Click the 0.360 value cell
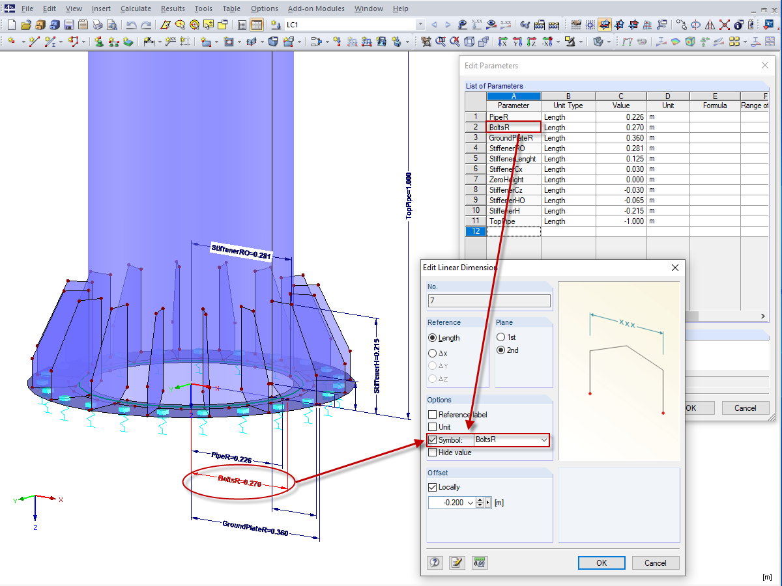 pyautogui.click(x=621, y=138)
